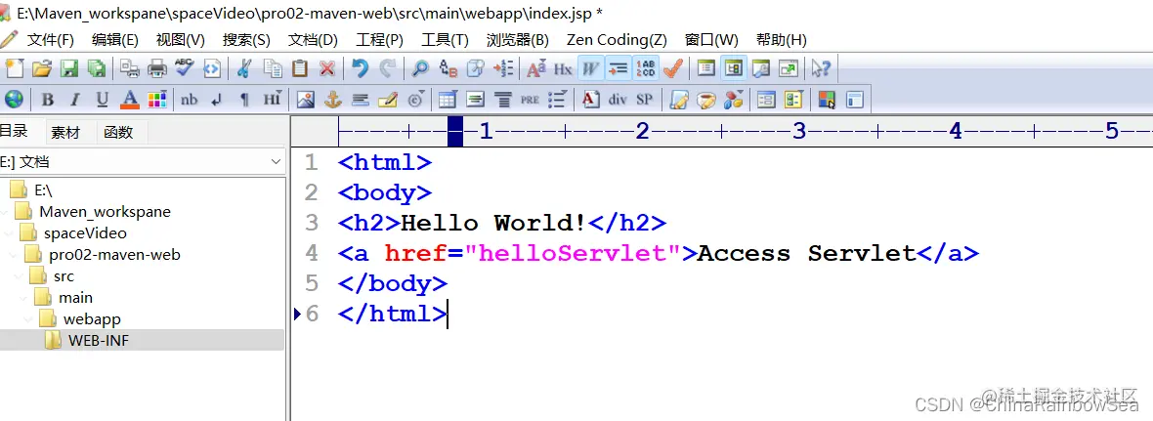Open the table insert dropdown icon

(448, 100)
